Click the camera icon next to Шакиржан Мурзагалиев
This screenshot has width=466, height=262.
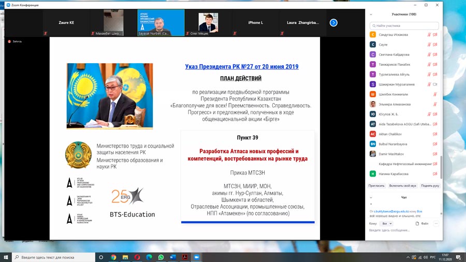(x=435, y=84)
